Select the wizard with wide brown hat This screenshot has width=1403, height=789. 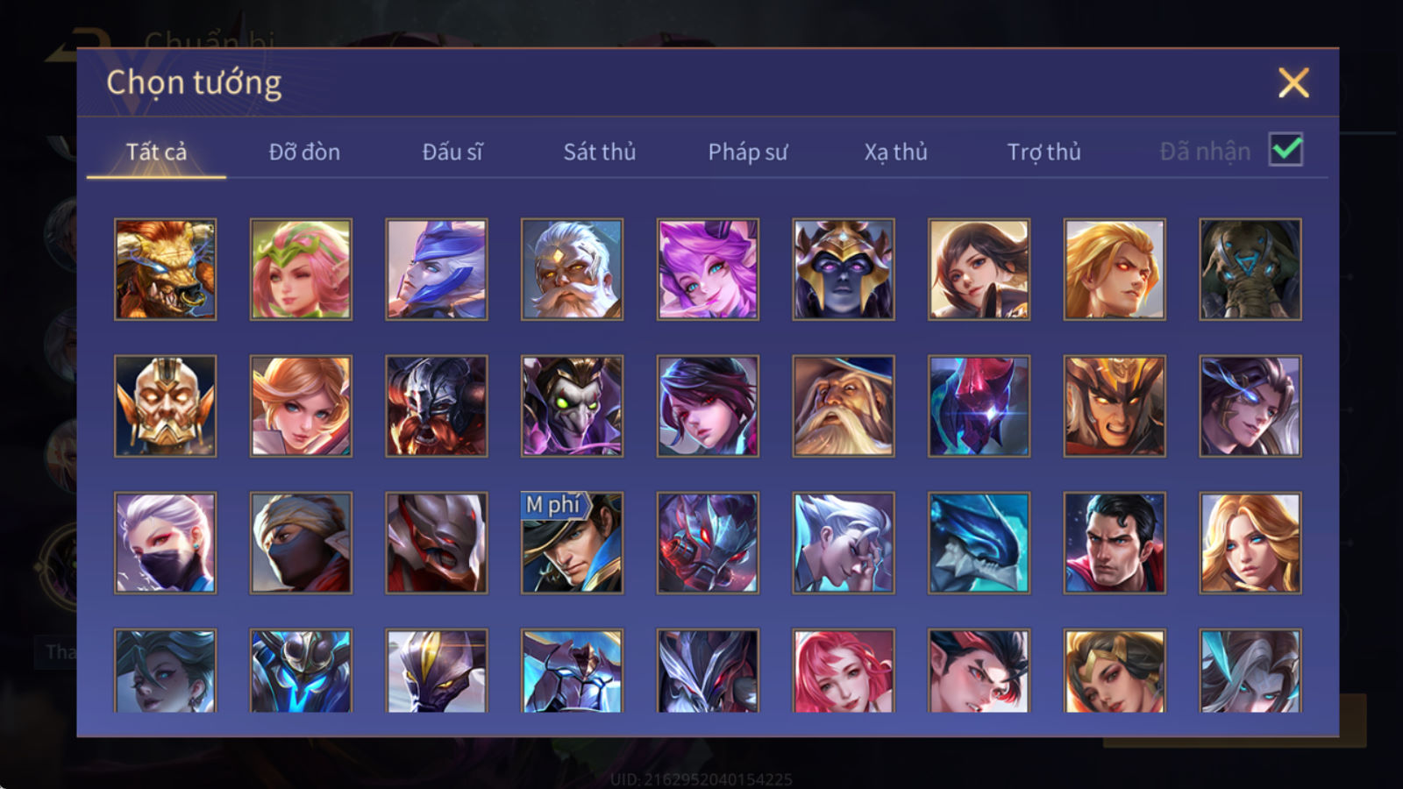tap(844, 406)
